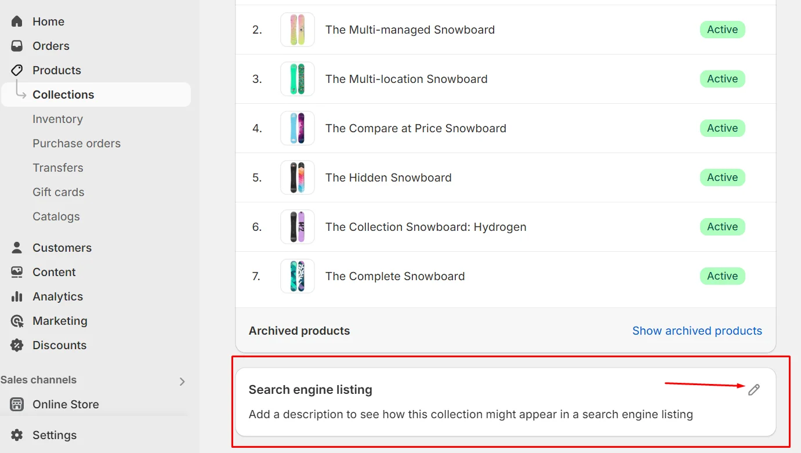Open the Analytics icon
Viewport: 801px width, 453px height.
pyautogui.click(x=17, y=296)
